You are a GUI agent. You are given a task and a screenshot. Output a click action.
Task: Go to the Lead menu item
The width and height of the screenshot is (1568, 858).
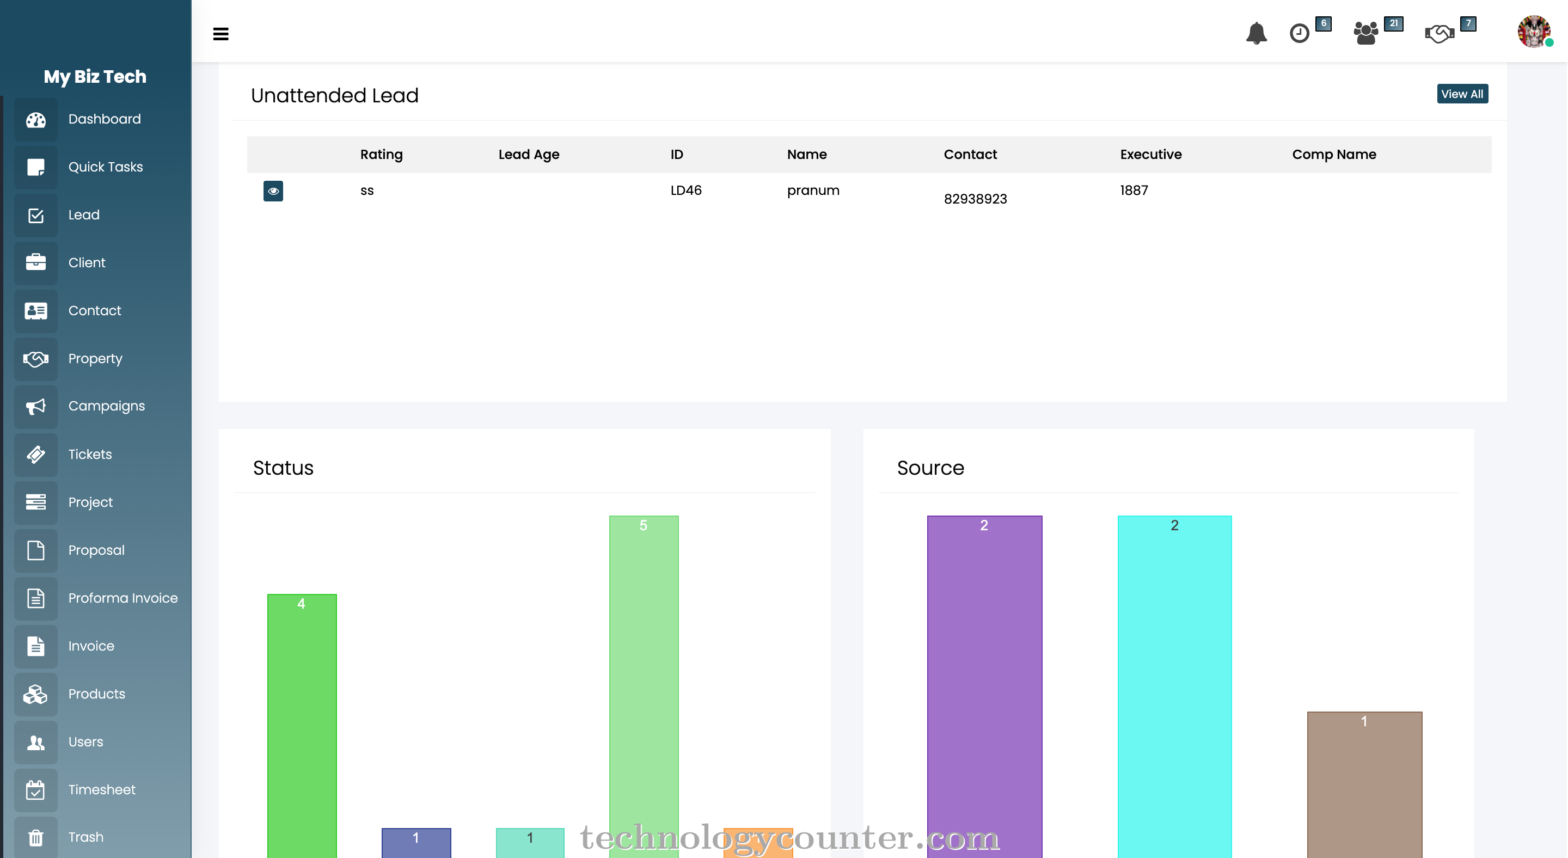84,215
